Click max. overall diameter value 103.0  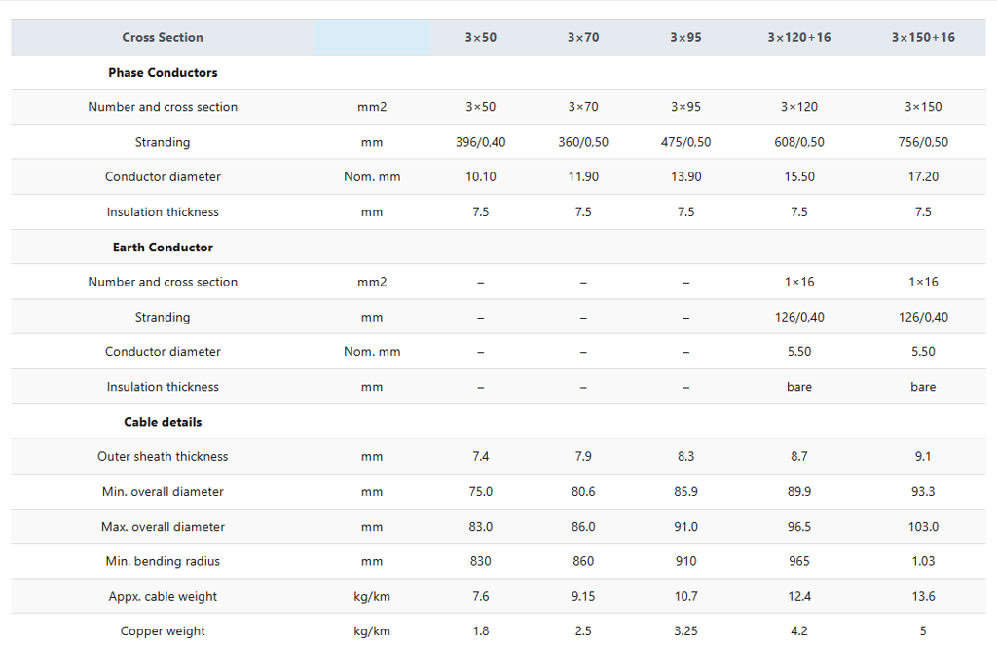pyautogui.click(x=923, y=527)
